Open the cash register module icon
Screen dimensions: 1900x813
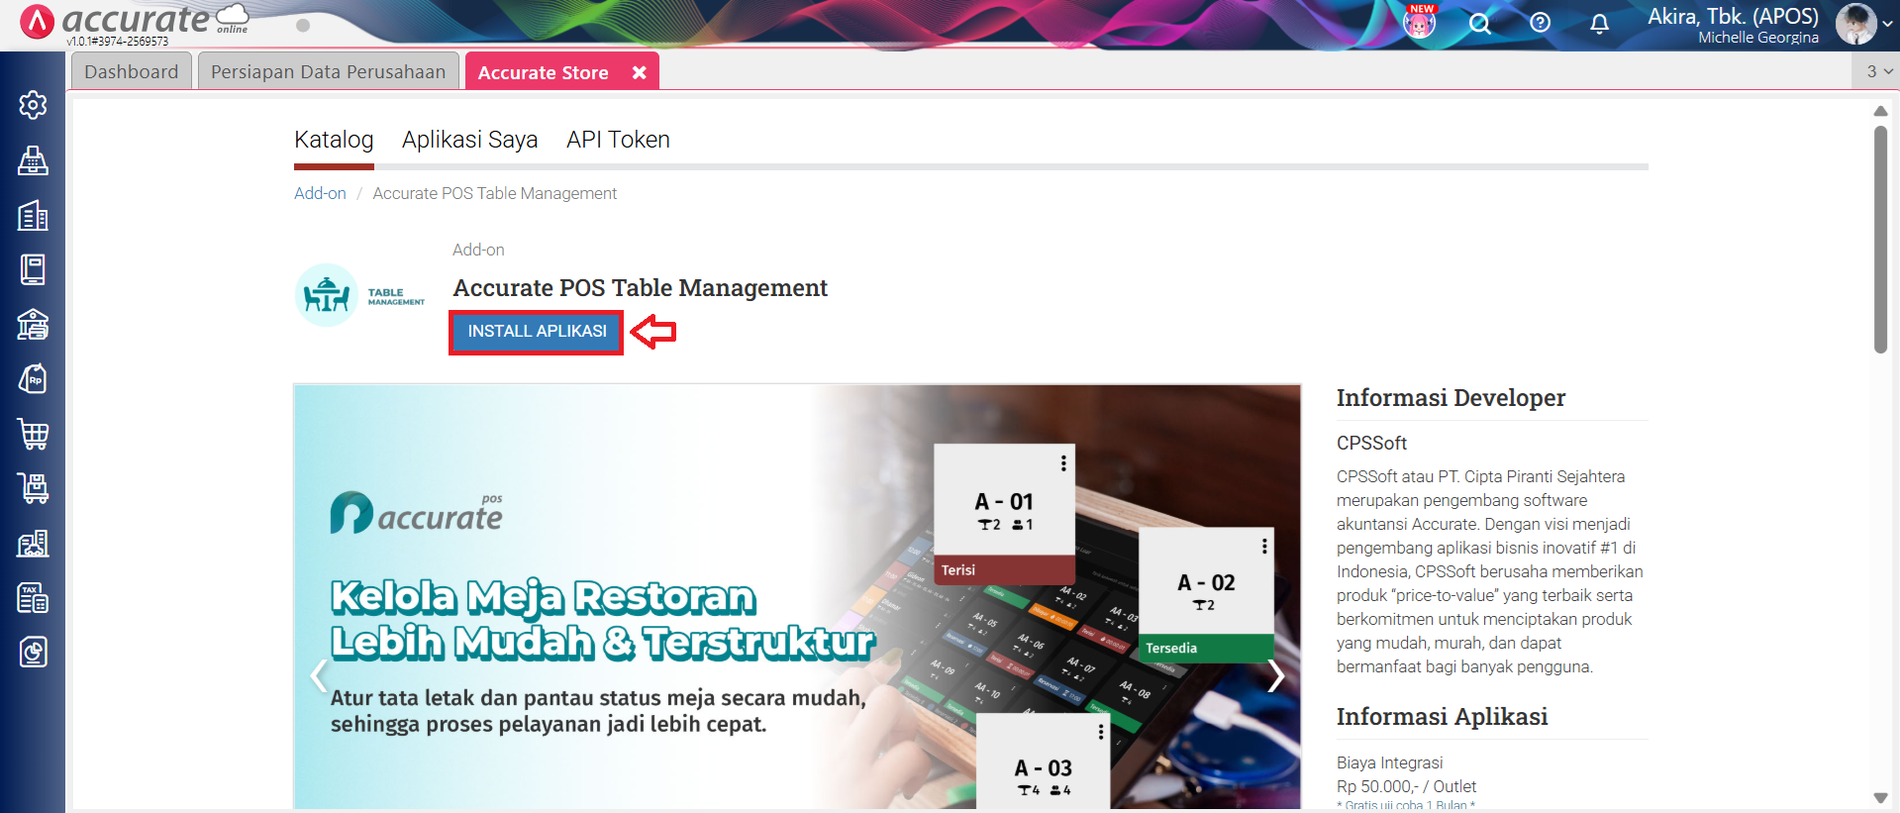coord(33,160)
